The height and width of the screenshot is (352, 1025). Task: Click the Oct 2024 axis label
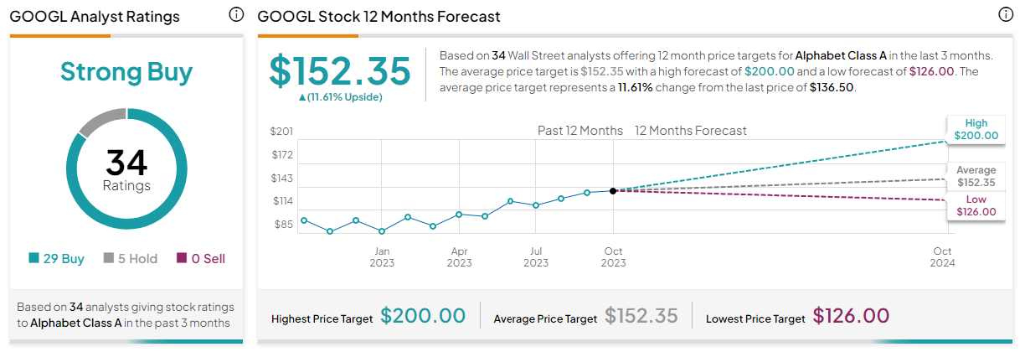click(943, 256)
